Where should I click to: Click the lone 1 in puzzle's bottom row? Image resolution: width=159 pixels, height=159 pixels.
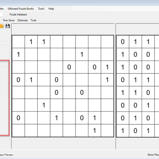click(x=95, y=130)
